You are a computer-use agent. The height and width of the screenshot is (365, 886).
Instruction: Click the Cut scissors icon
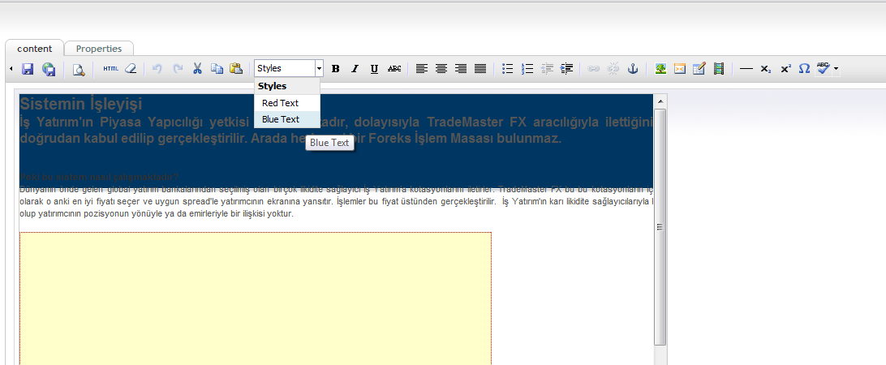coord(197,69)
